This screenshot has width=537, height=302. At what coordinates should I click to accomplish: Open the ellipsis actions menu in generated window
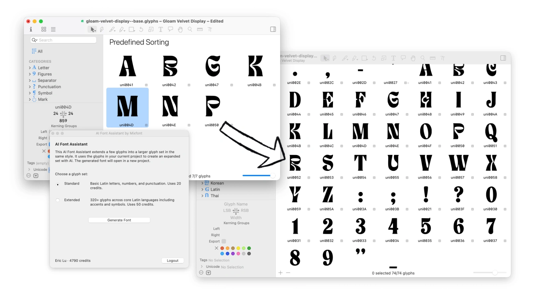coord(201,273)
